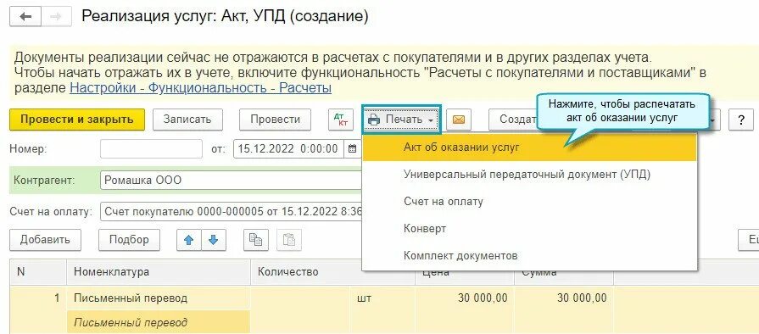Click the price cell 30 000,00
Viewport: 759px width, 334px height.
click(465, 298)
